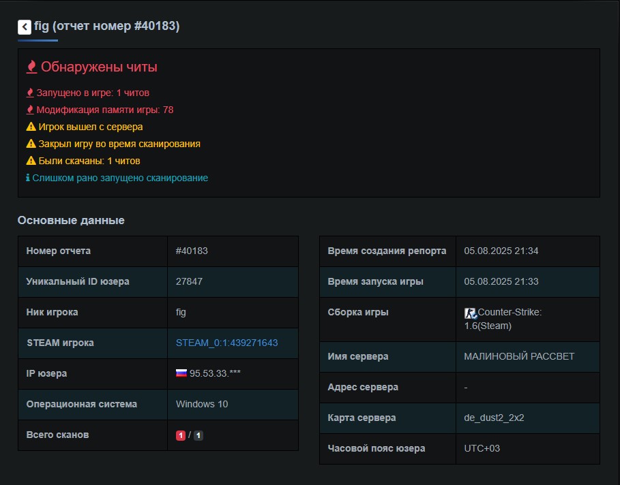
Task: Click the 'Обнаружены читы' heading
Action: click(99, 67)
